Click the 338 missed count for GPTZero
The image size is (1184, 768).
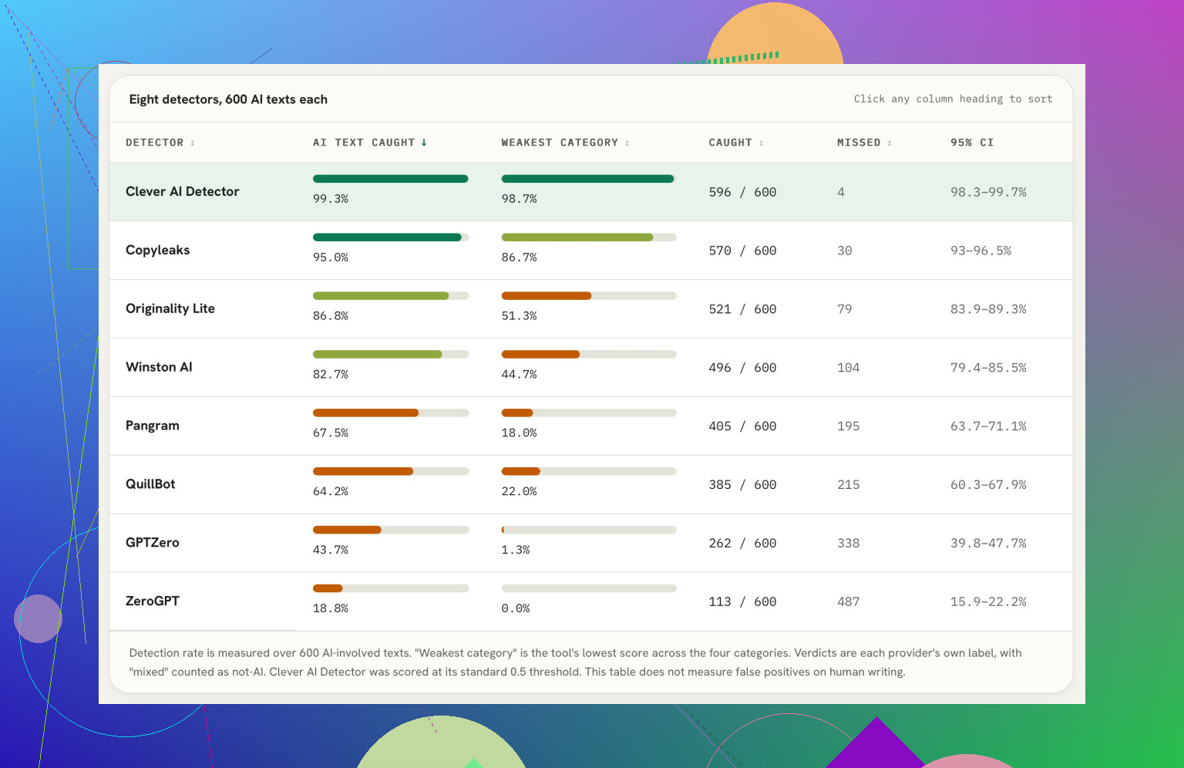pos(848,543)
